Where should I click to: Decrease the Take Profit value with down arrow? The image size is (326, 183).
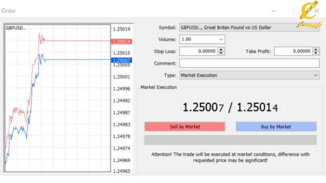[316, 53]
